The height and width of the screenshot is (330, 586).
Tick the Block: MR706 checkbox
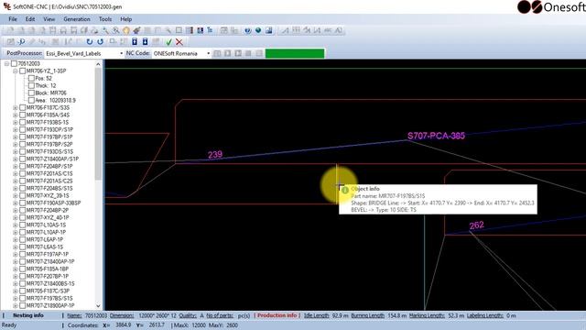click(x=31, y=93)
